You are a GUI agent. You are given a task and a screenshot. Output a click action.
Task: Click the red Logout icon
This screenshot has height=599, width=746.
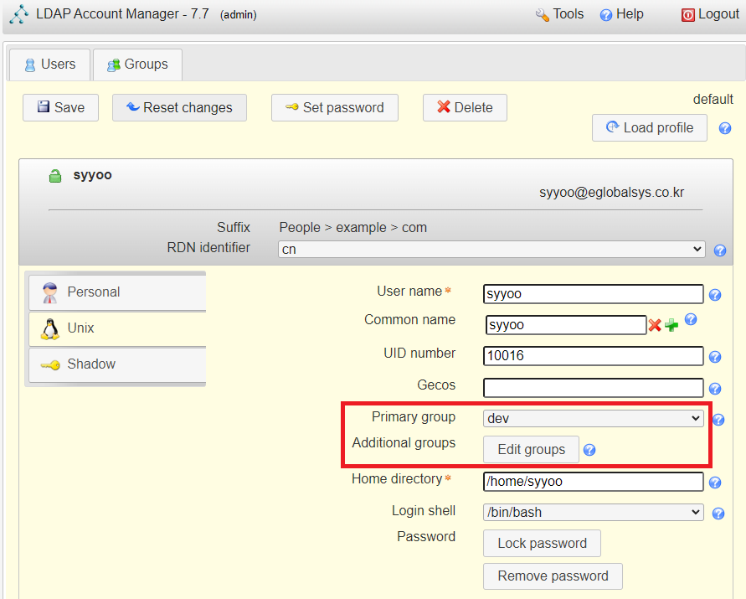[x=687, y=13]
